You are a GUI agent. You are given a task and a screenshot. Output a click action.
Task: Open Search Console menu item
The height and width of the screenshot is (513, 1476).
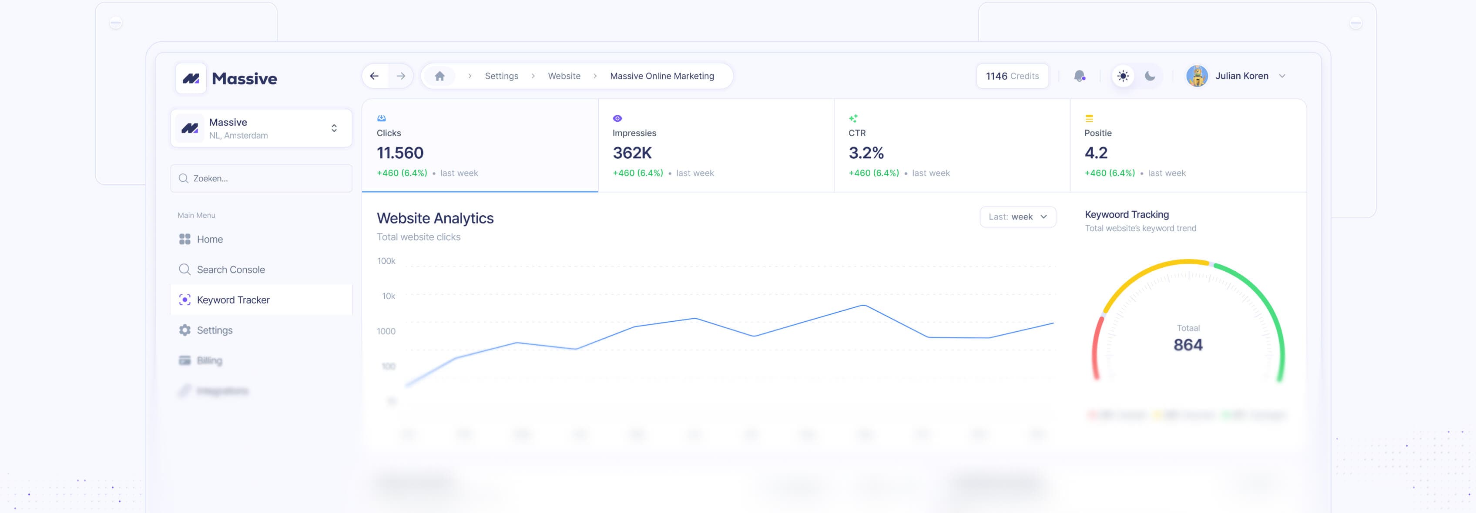[261, 270]
